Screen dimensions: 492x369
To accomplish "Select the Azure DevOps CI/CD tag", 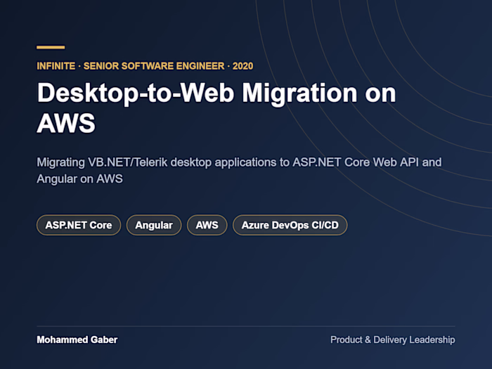I will pos(290,225).
